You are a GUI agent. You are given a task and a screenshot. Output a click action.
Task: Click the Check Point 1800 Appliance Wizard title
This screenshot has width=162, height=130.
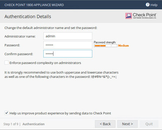pos(34,5)
